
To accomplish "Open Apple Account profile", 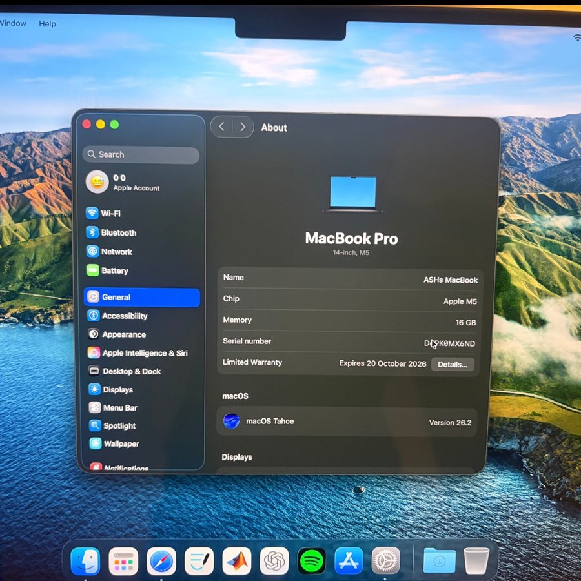I will (128, 182).
